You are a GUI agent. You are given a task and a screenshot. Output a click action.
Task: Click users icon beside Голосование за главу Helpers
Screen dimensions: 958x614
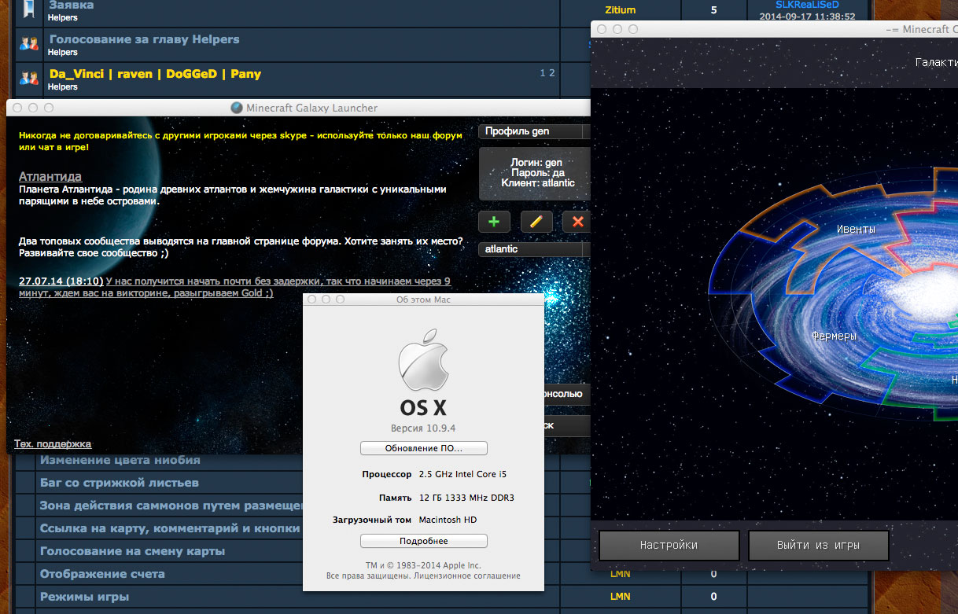(29, 44)
